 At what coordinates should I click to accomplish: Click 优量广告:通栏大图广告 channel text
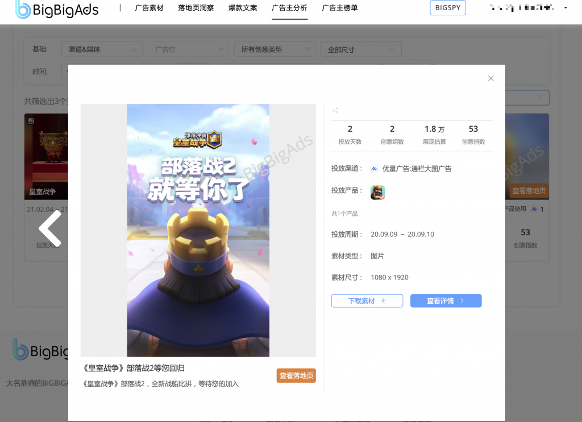click(x=417, y=169)
